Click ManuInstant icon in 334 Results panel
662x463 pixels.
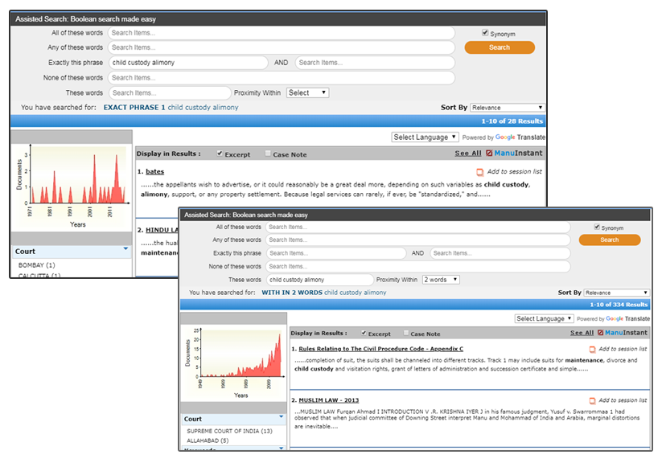pyautogui.click(x=602, y=333)
